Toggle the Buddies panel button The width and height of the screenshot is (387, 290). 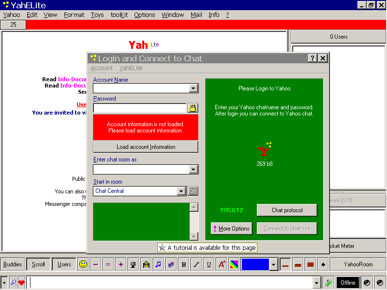(13, 264)
